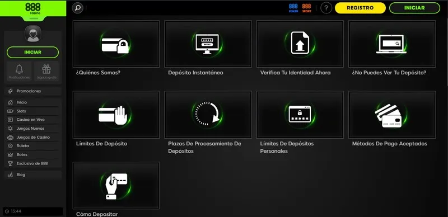Open Ruleta in the sidebar
Screen dimensions: 448x217
[33, 146]
